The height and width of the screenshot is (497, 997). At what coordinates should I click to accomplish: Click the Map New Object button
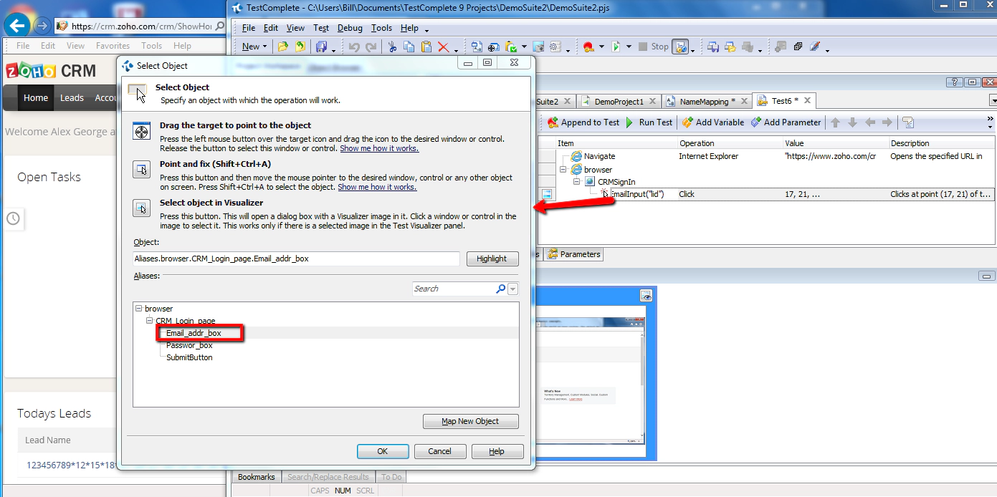pos(470,421)
